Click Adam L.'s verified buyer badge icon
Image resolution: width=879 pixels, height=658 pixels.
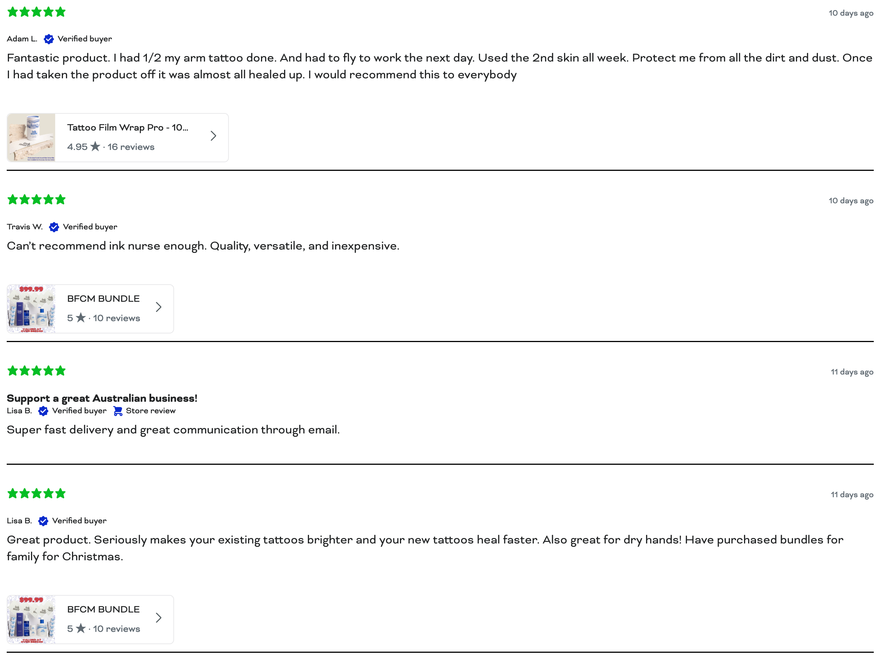click(48, 39)
